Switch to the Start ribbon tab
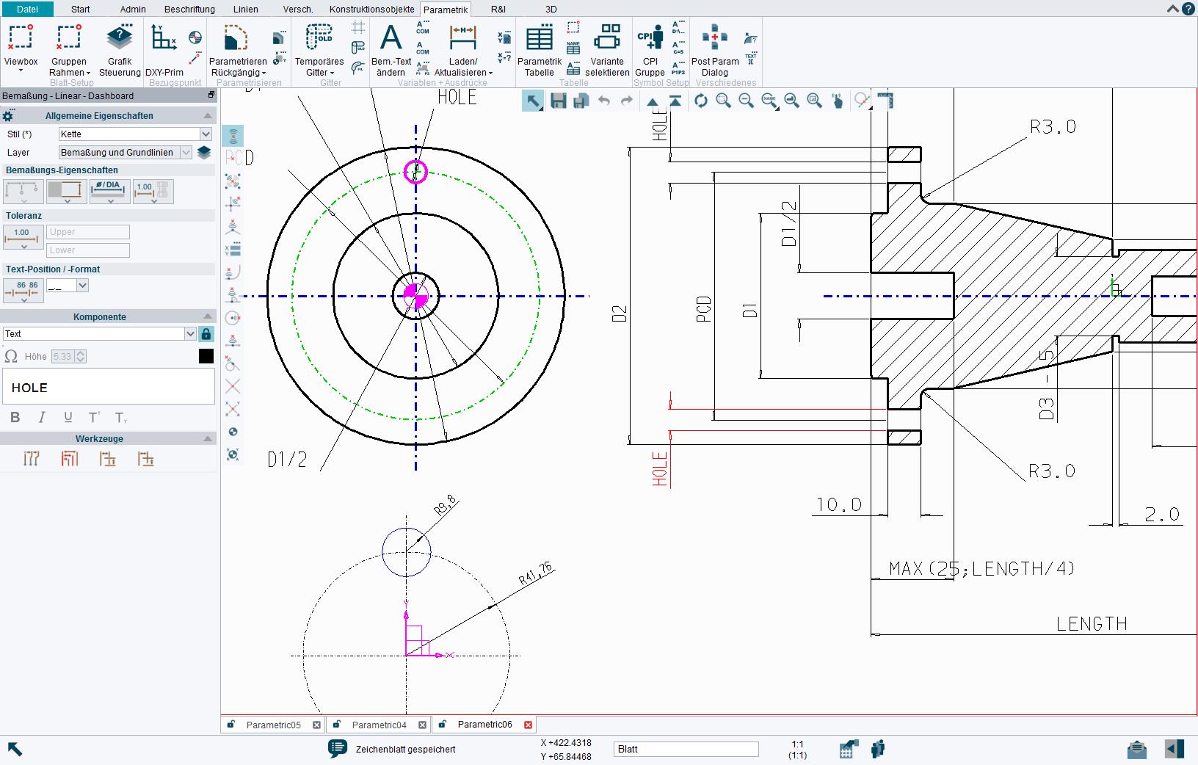This screenshot has width=1198, height=765. (x=79, y=9)
